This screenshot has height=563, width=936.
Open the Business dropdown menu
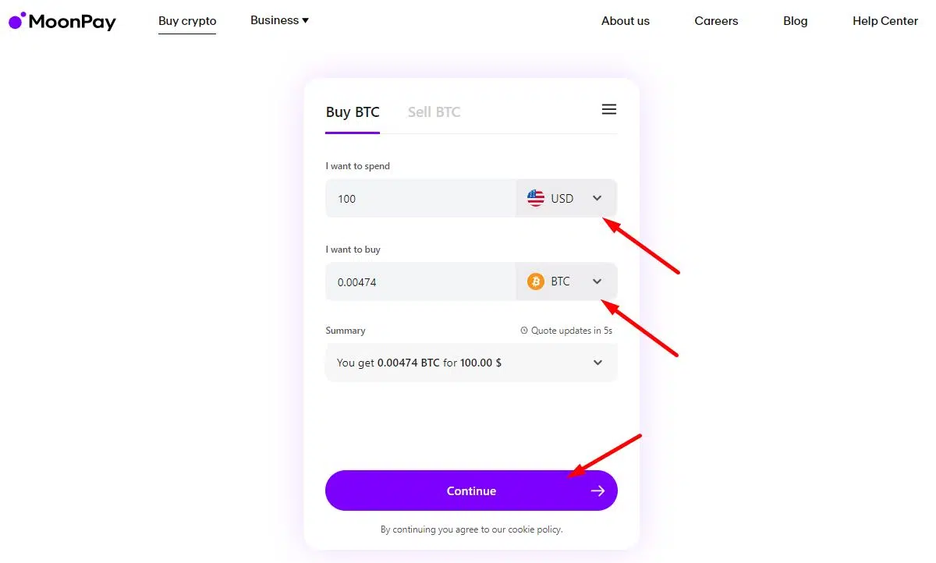pyautogui.click(x=279, y=20)
